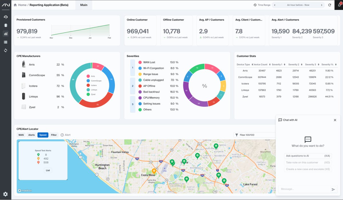Open the 'An hour before - Now' time range selector

(x=298, y=5)
